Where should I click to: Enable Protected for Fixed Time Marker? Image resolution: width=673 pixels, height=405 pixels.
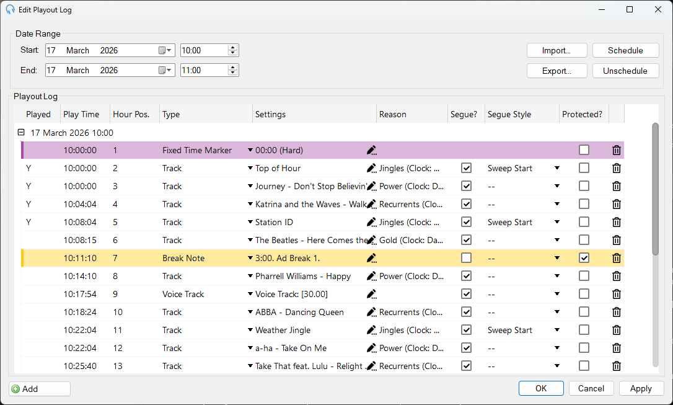[x=584, y=150]
